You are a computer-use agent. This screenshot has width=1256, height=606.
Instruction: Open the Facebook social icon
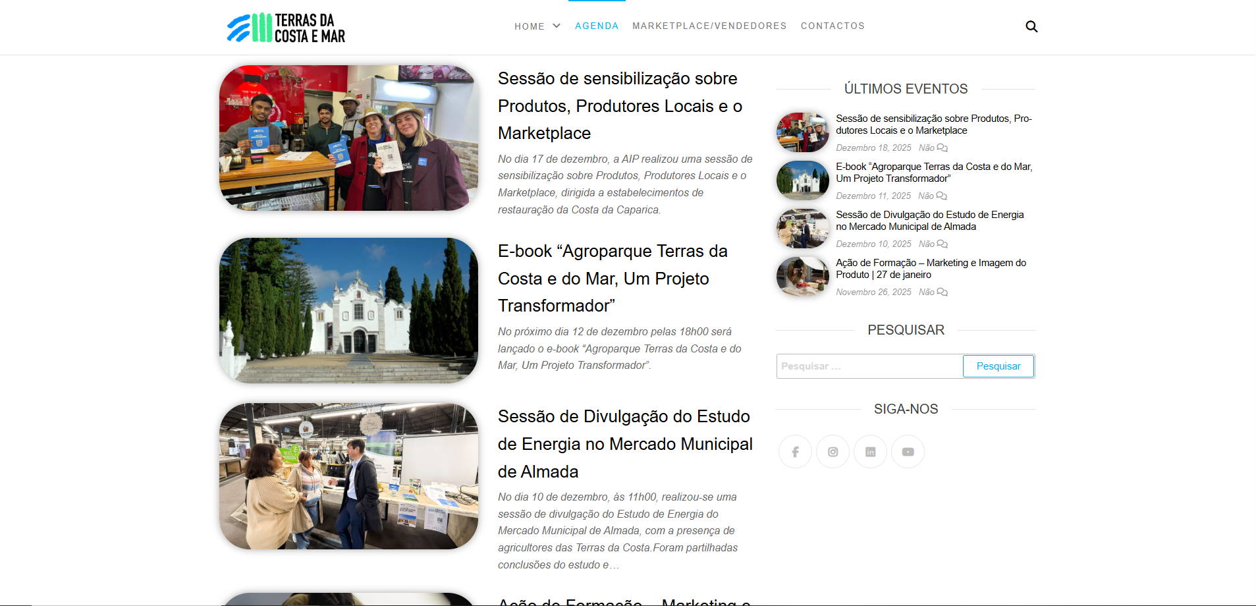pyautogui.click(x=795, y=452)
